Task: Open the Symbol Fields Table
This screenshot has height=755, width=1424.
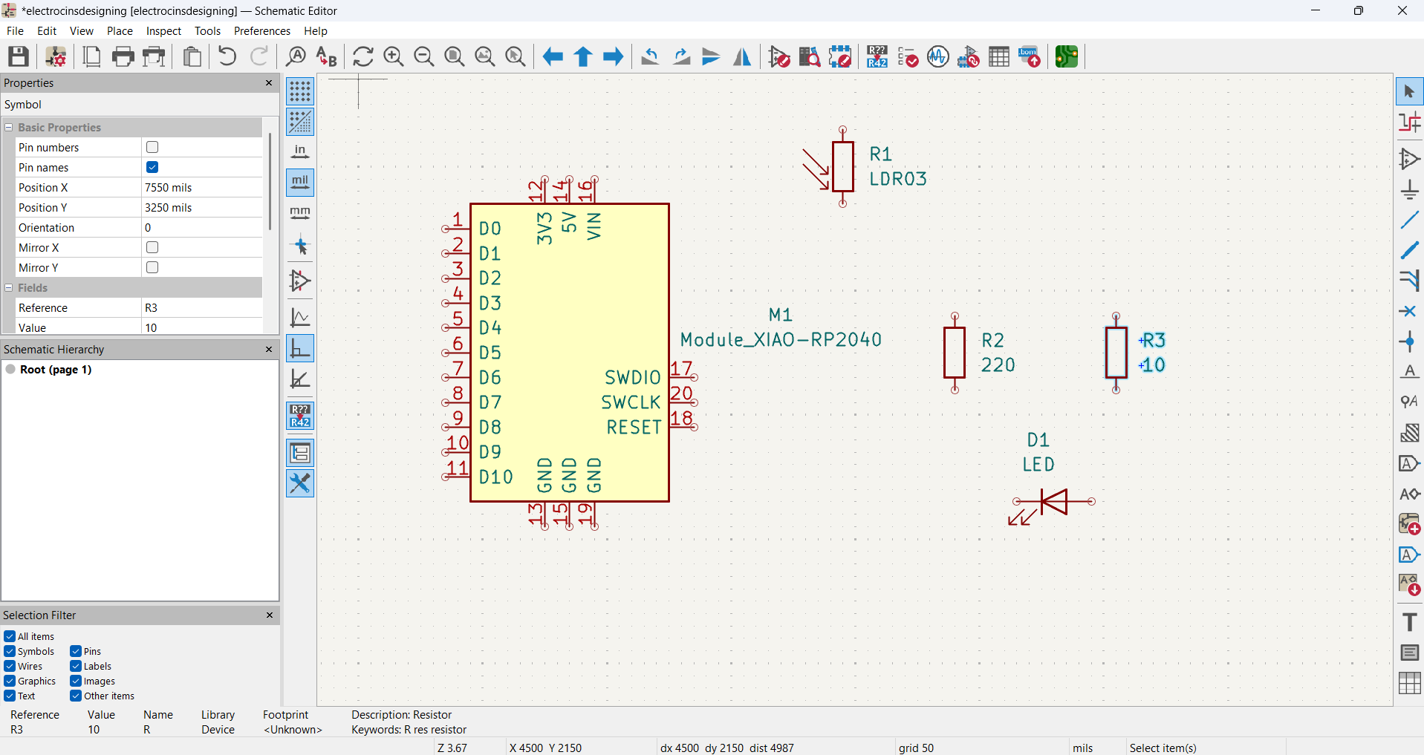Action: click(x=999, y=56)
